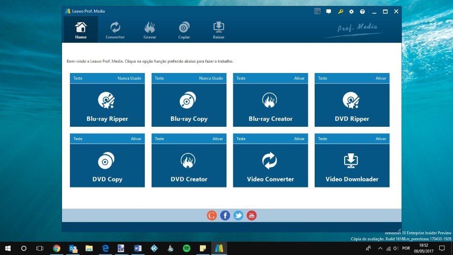This screenshot has width=453, height=255.
Task: Open the Facebook link in footer
Action: (x=225, y=216)
